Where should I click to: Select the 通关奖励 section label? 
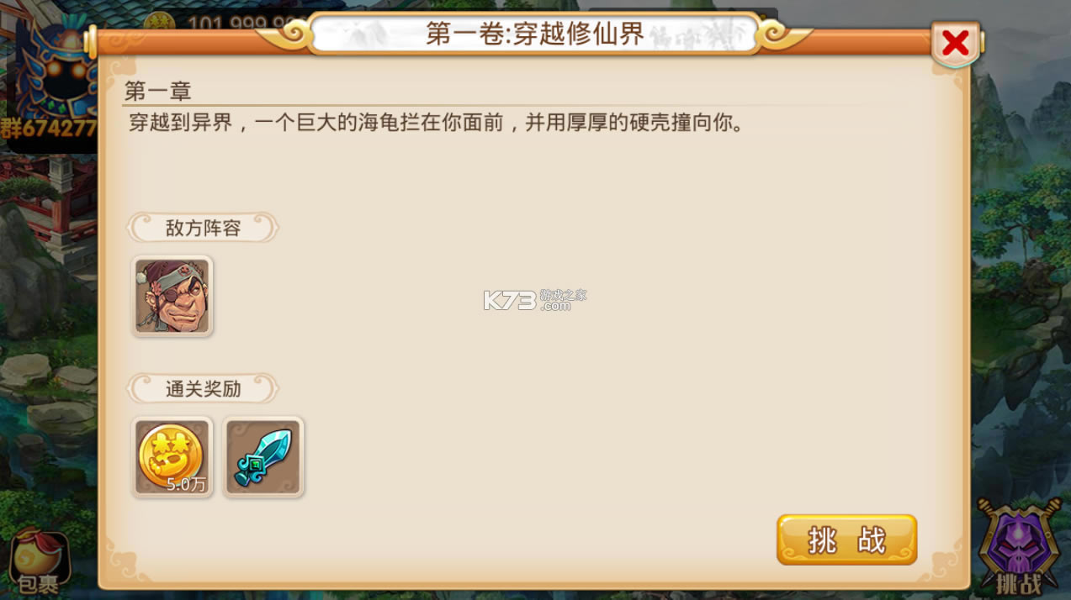tap(203, 388)
